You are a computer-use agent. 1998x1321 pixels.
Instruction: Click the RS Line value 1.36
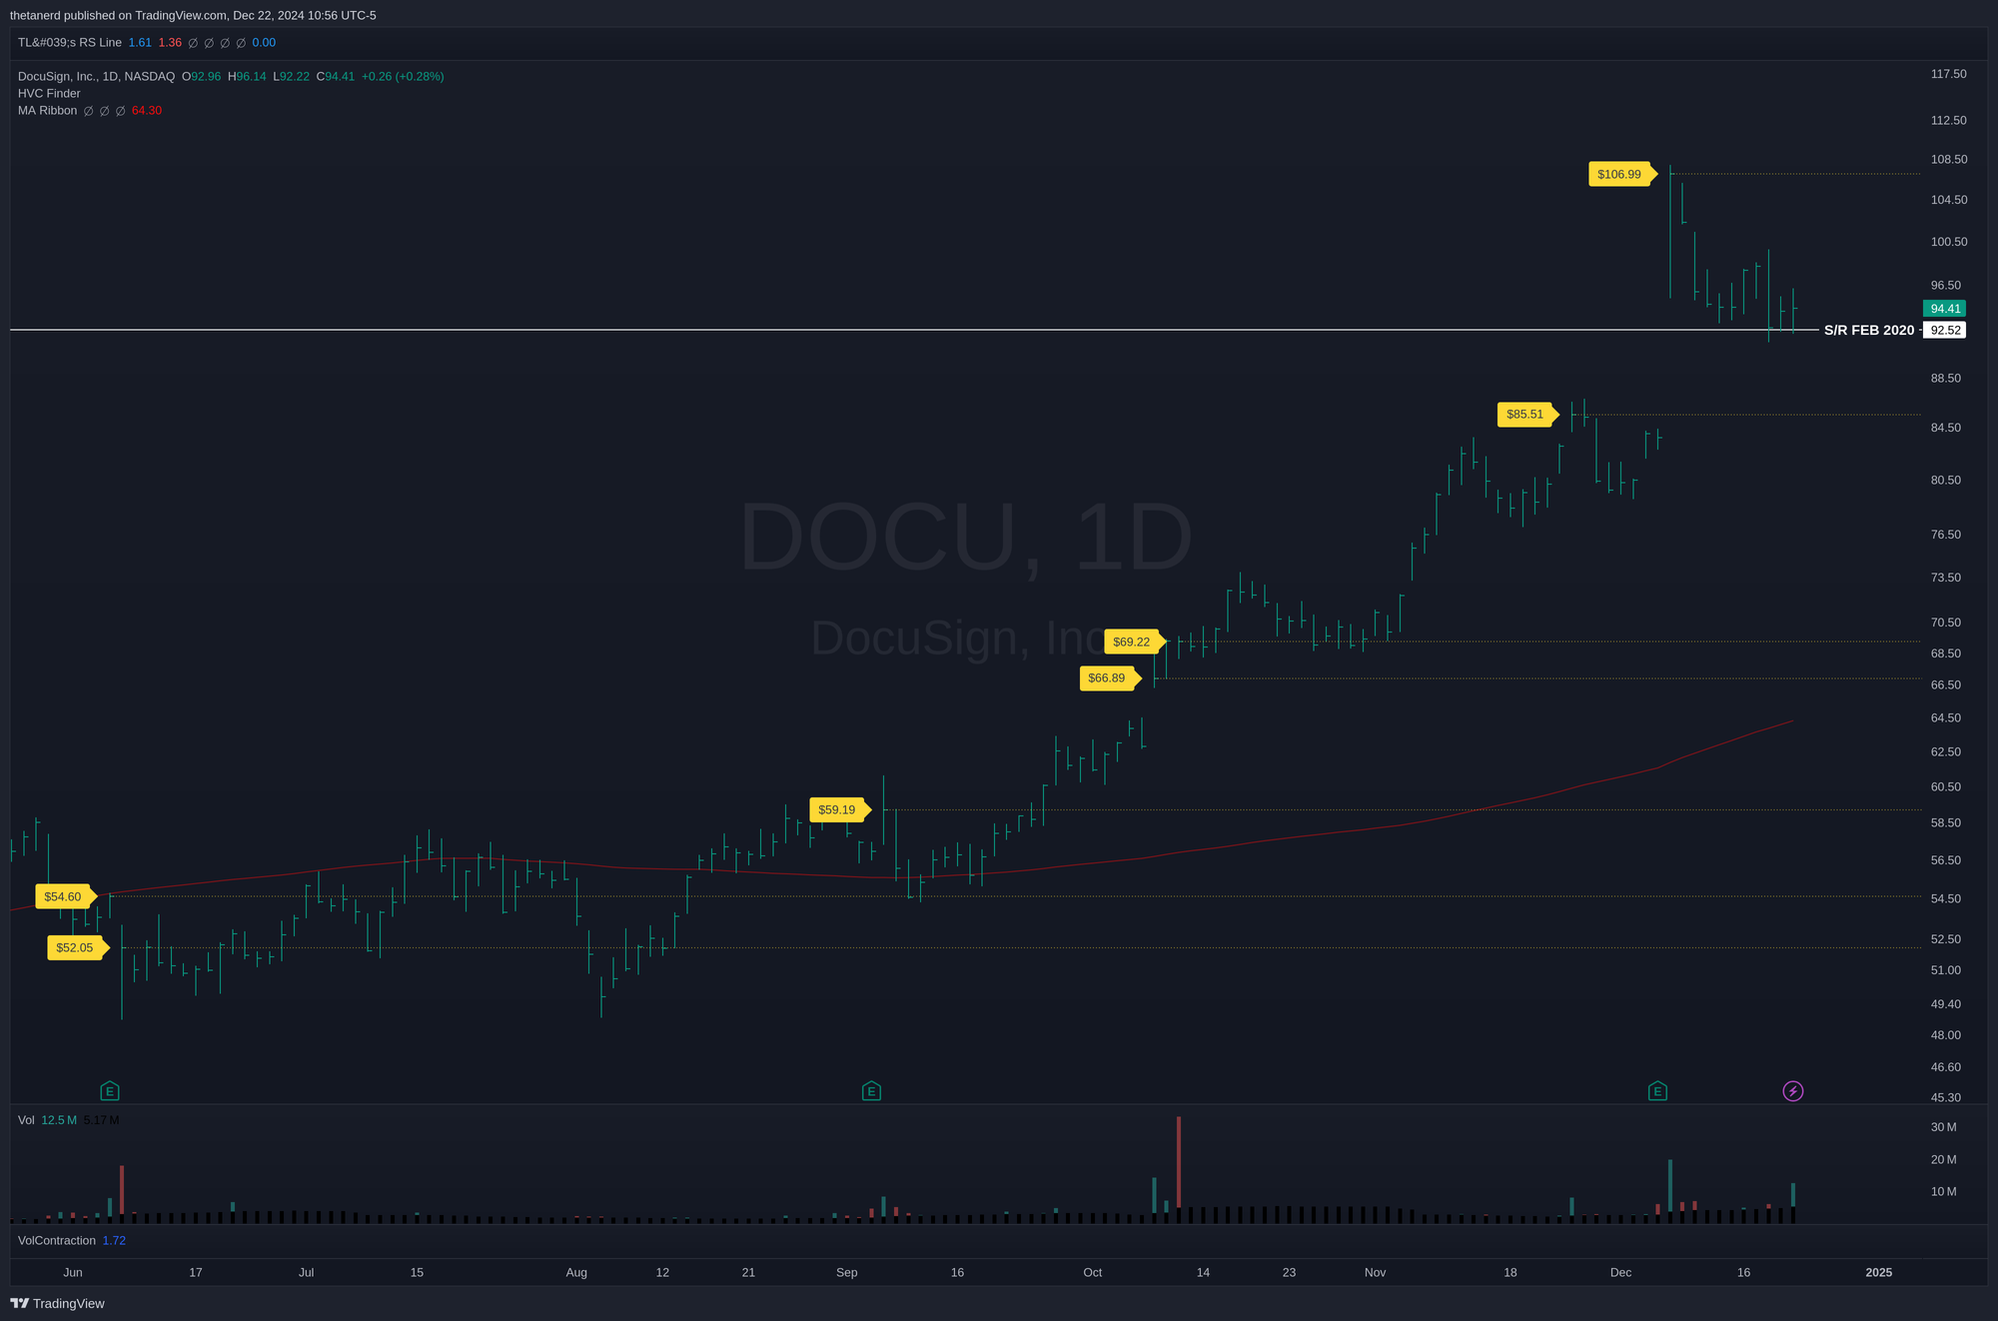(x=170, y=43)
